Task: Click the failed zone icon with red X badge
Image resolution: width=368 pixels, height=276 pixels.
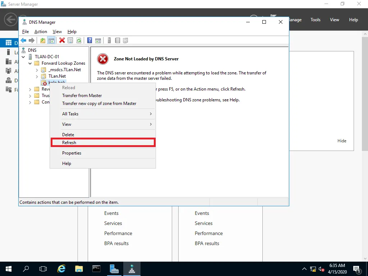Action: [x=44, y=83]
